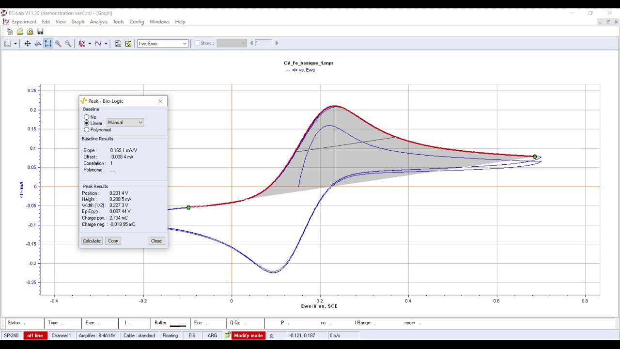The image size is (620, 349).
Task: Click the red 'off line' status indicator
Action: pos(35,335)
